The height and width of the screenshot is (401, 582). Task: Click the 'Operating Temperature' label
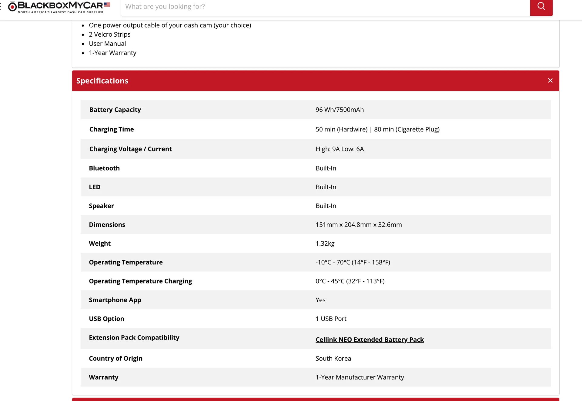click(126, 262)
